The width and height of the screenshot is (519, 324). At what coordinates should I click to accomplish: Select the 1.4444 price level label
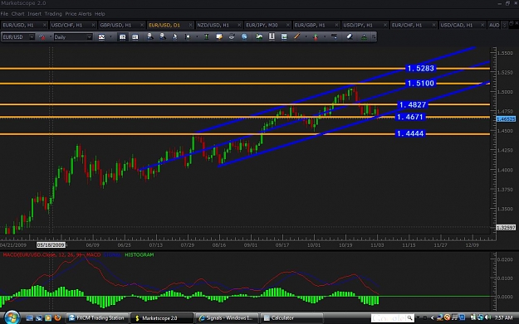[x=409, y=133]
